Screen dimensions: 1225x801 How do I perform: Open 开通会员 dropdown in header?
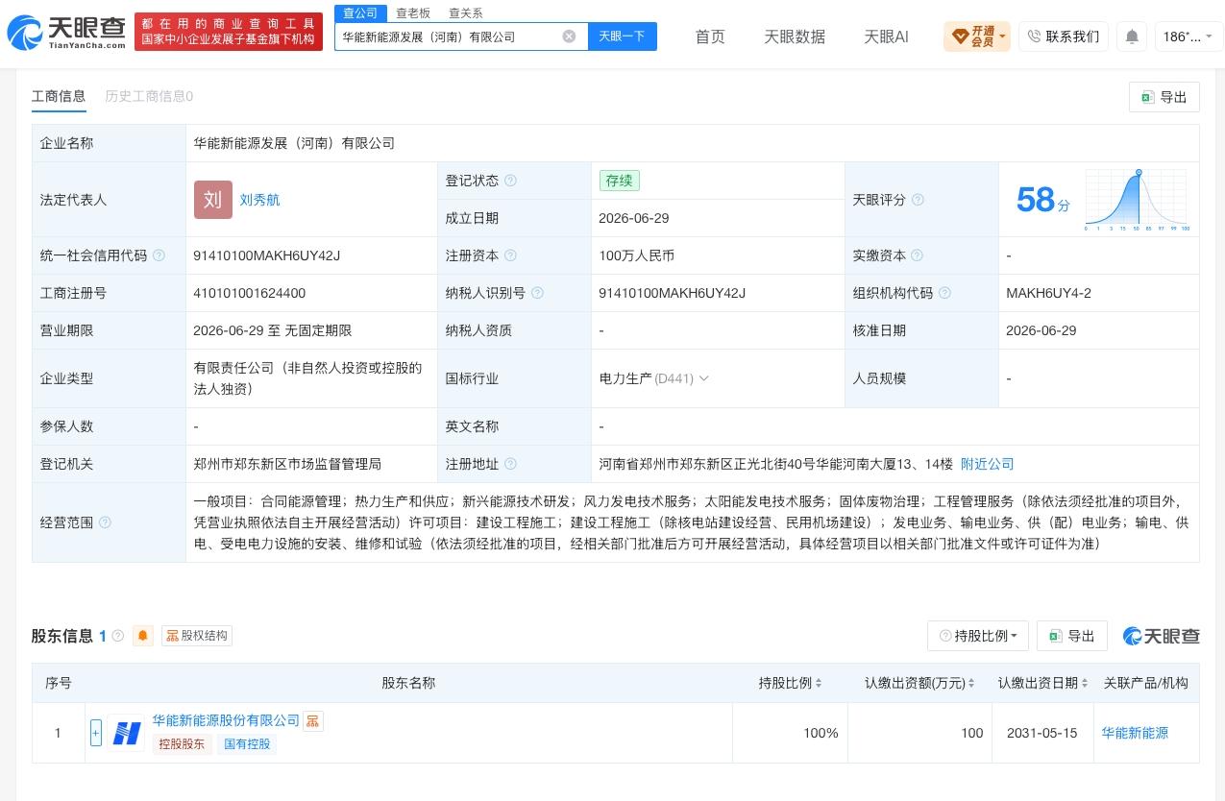tap(977, 36)
